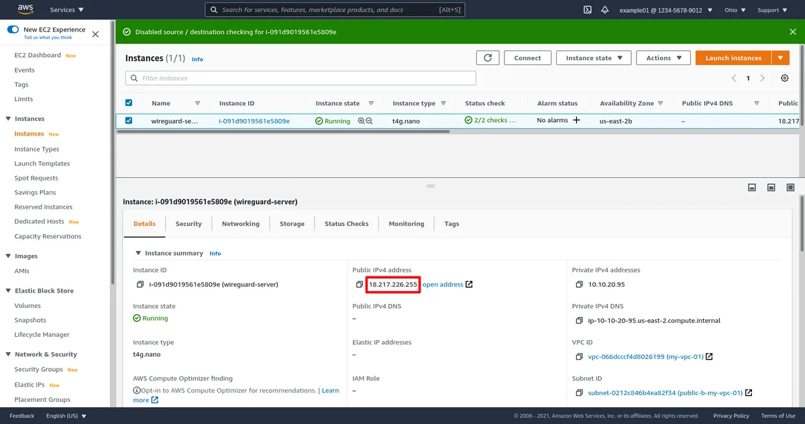Click the add alarm plus icon
The width and height of the screenshot is (805, 424).
point(576,121)
